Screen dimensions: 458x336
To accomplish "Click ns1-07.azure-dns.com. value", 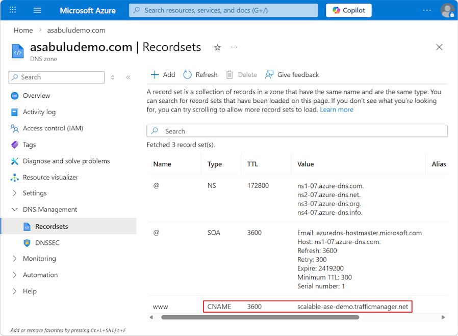I will pos(330,186).
